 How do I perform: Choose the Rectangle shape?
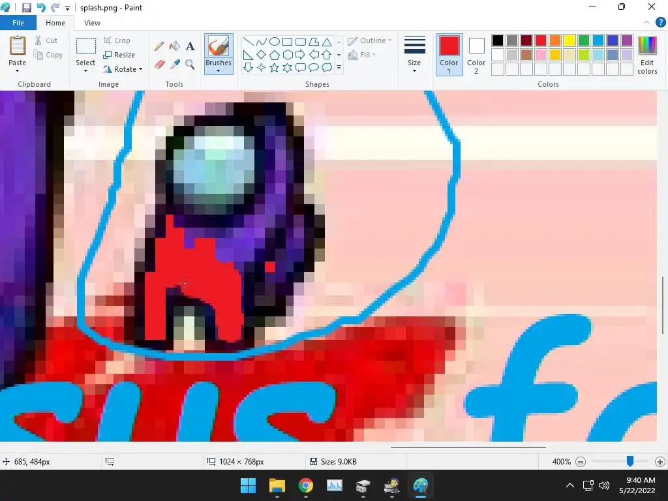pyautogui.click(x=288, y=41)
